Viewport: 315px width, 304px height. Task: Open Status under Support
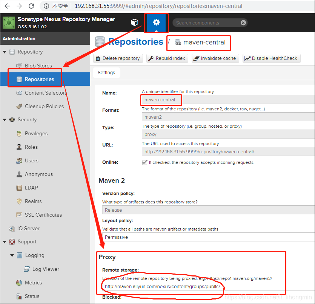32,296
